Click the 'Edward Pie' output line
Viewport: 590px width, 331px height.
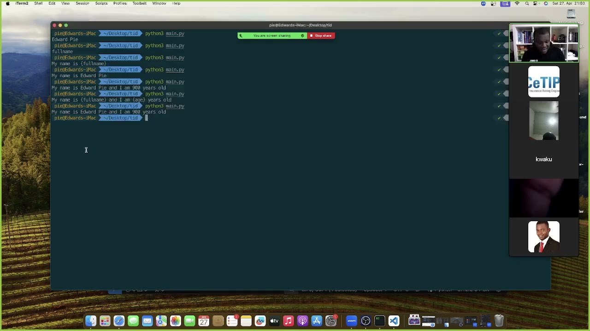point(65,40)
